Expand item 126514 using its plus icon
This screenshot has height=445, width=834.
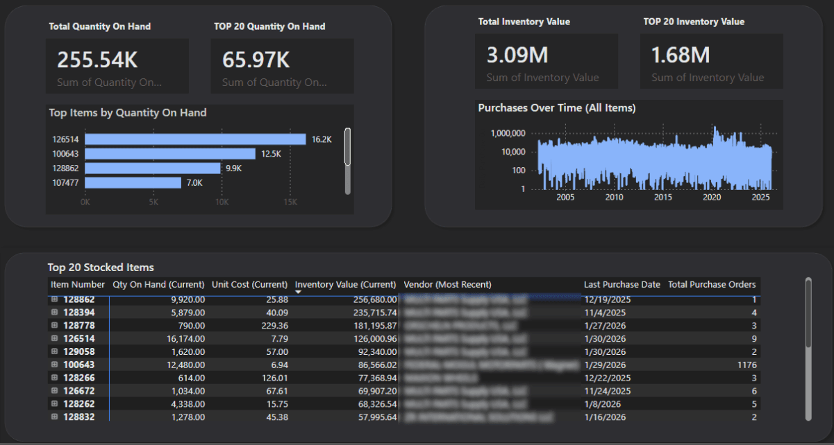pyautogui.click(x=54, y=338)
